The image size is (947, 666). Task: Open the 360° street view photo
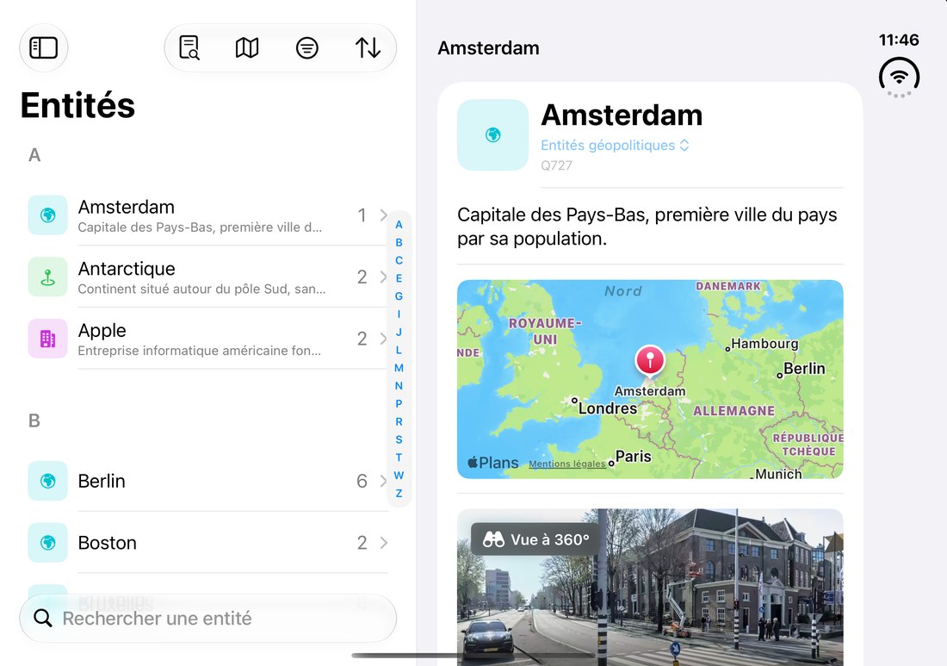coord(650,587)
